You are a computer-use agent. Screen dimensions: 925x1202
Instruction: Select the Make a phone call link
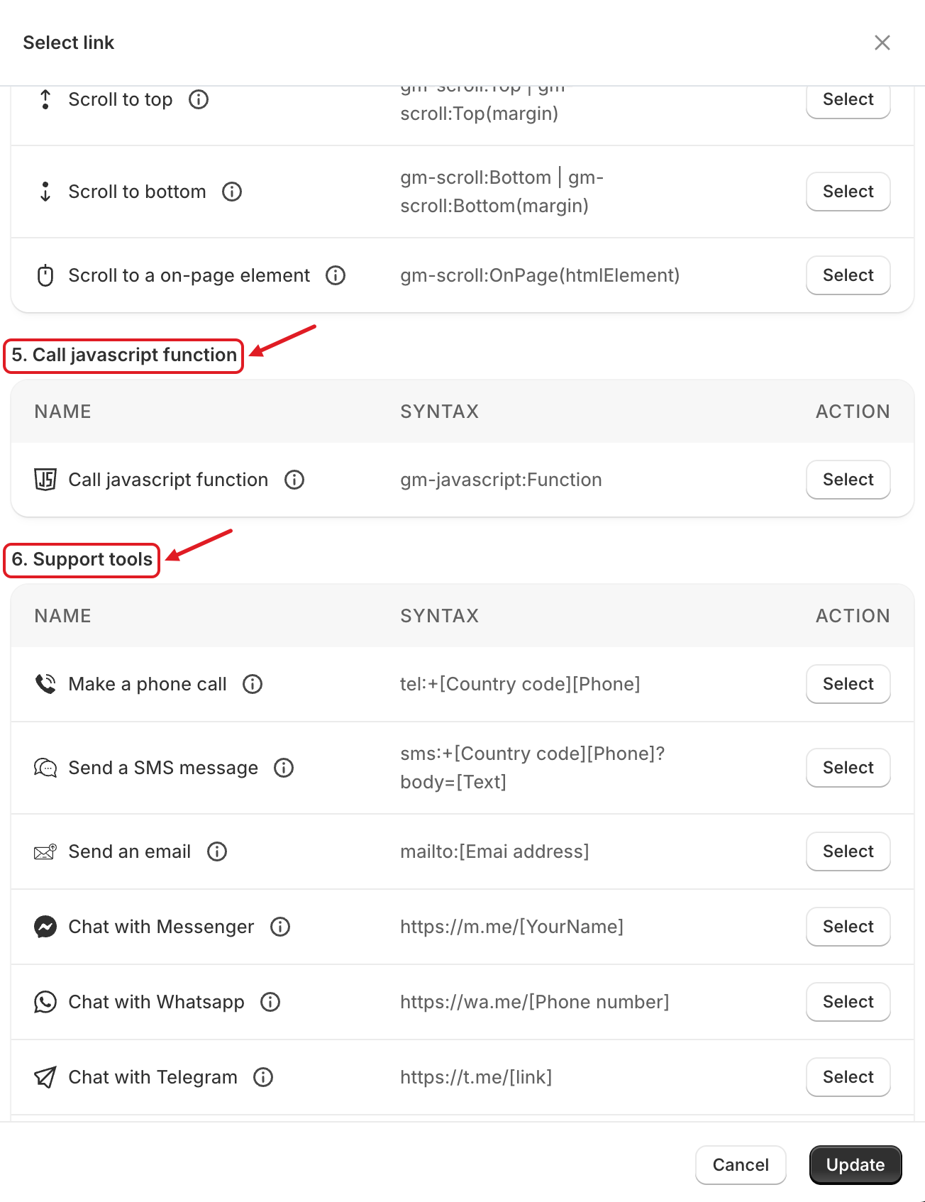(848, 684)
